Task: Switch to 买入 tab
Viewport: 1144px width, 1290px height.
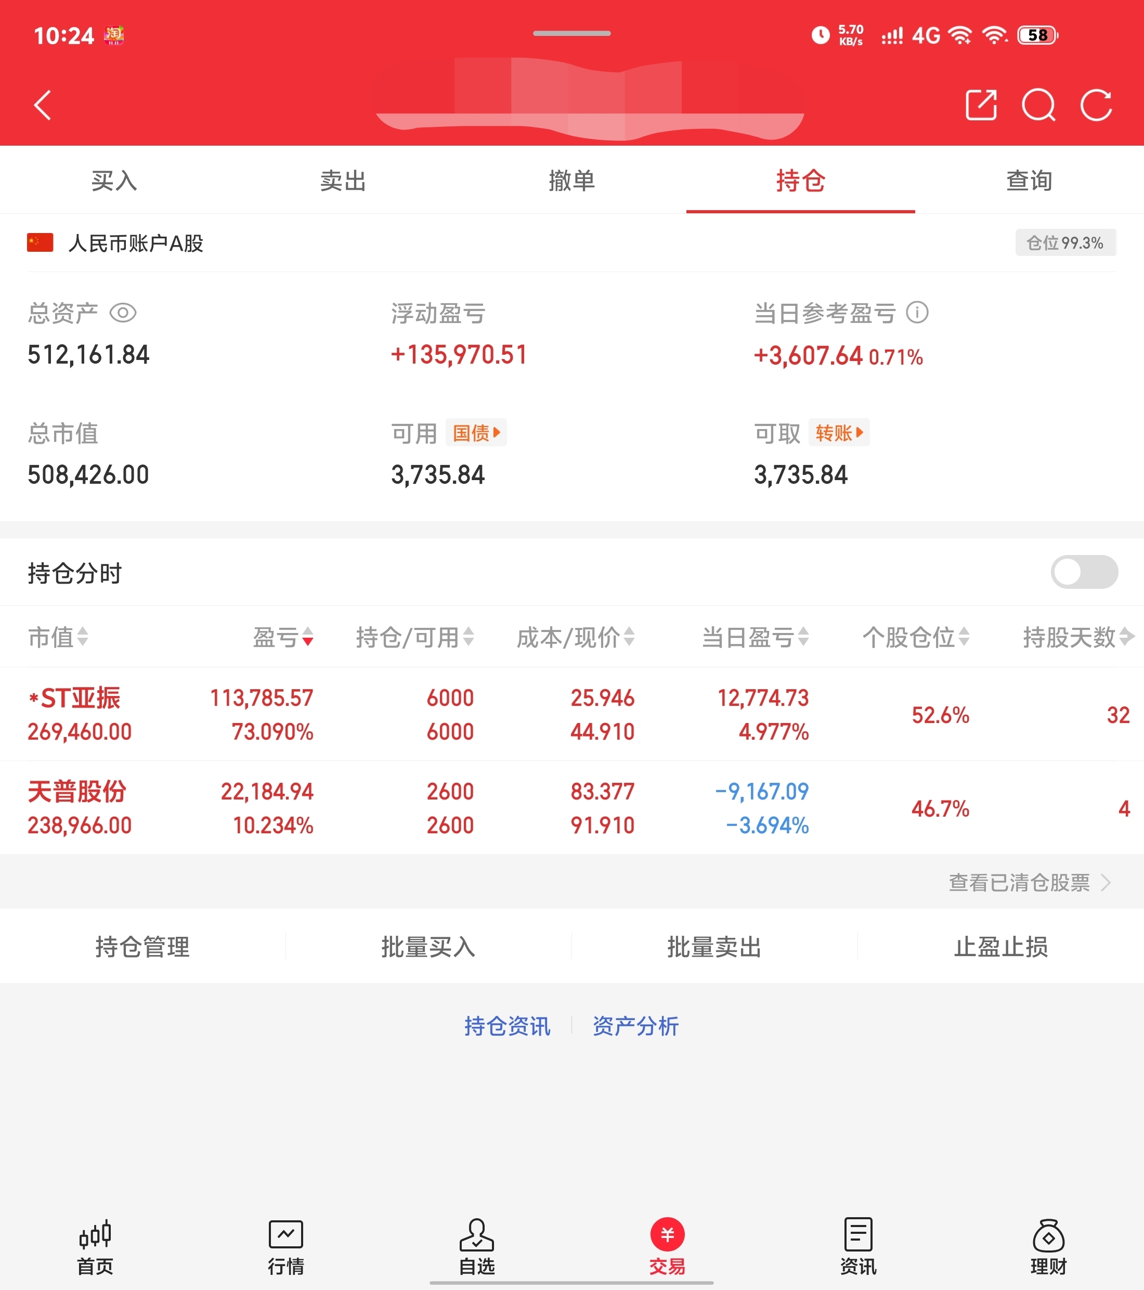Action: tap(114, 181)
